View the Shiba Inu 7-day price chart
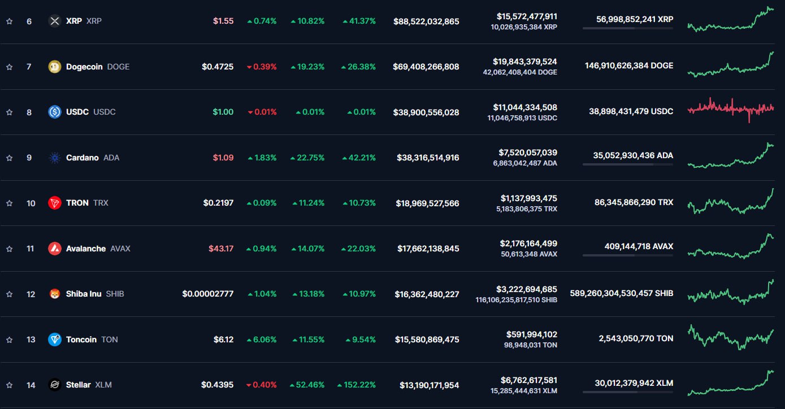The image size is (785, 409). pos(731,291)
